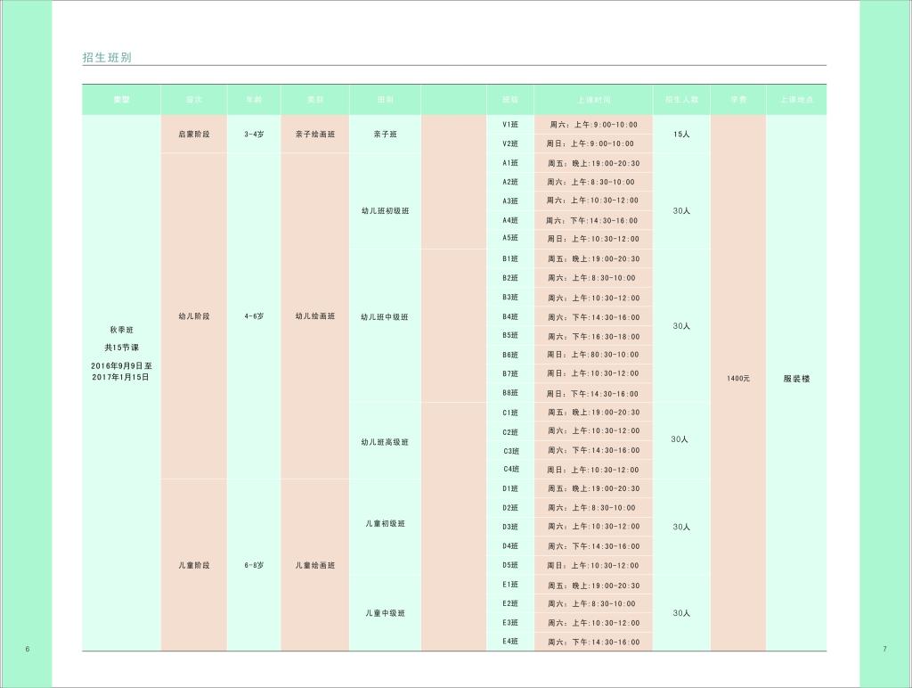
Task: Click the 儿童中级班 cell
Action: [385, 613]
